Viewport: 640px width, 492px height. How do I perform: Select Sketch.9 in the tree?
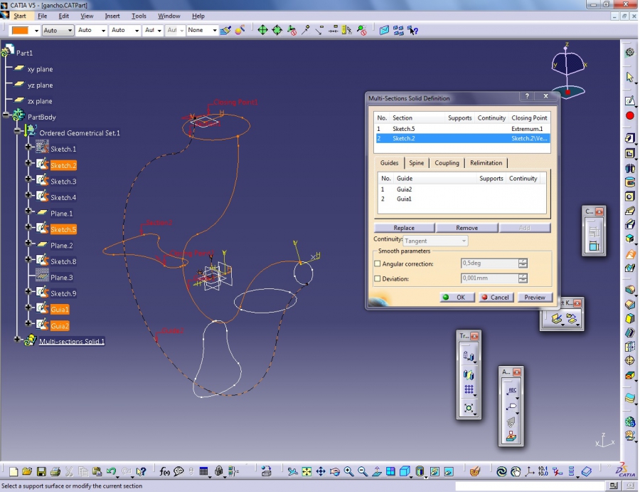[63, 293]
